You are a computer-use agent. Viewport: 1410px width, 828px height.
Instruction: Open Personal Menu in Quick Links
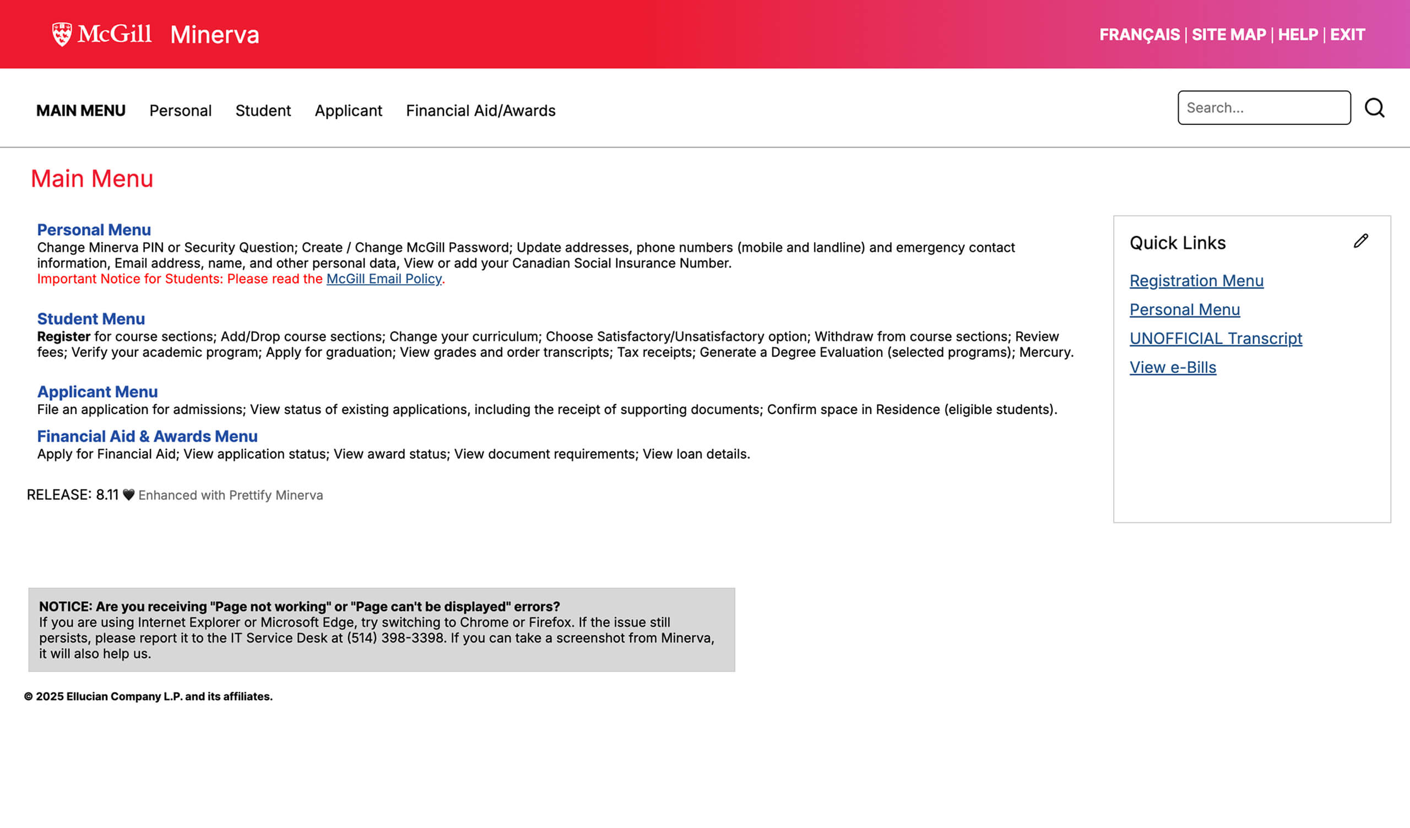coord(1185,309)
